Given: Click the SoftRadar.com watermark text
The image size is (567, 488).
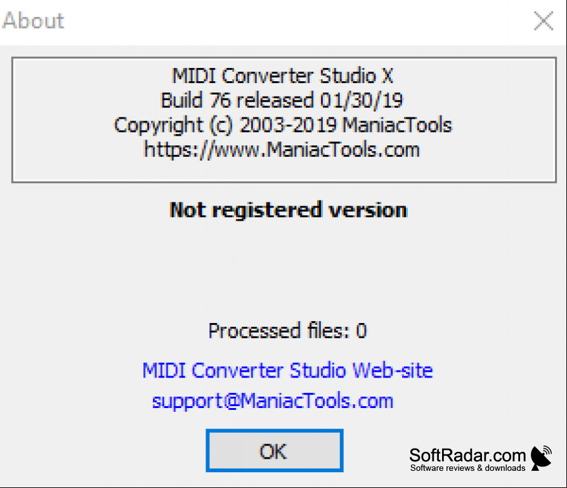Looking at the screenshot, I should click(x=467, y=455).
